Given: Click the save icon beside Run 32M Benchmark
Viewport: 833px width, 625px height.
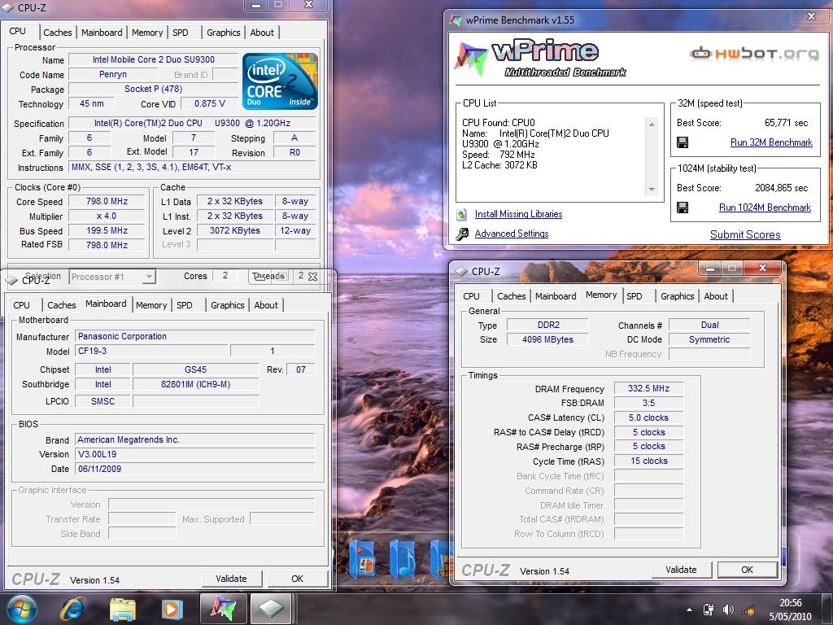Looking at the screenshot, I should [683, 142].
